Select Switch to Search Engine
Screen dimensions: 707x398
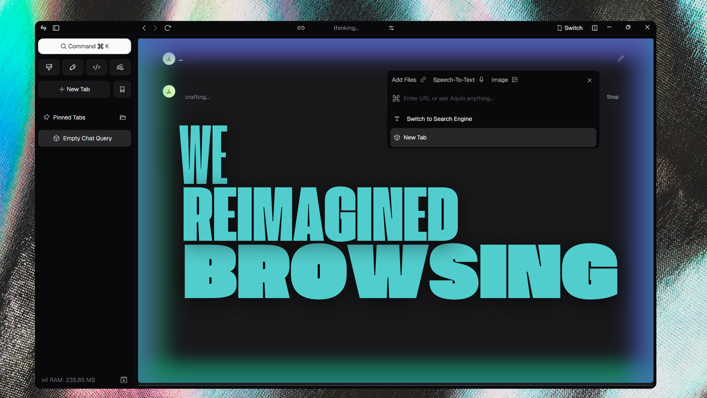(439, 119)
